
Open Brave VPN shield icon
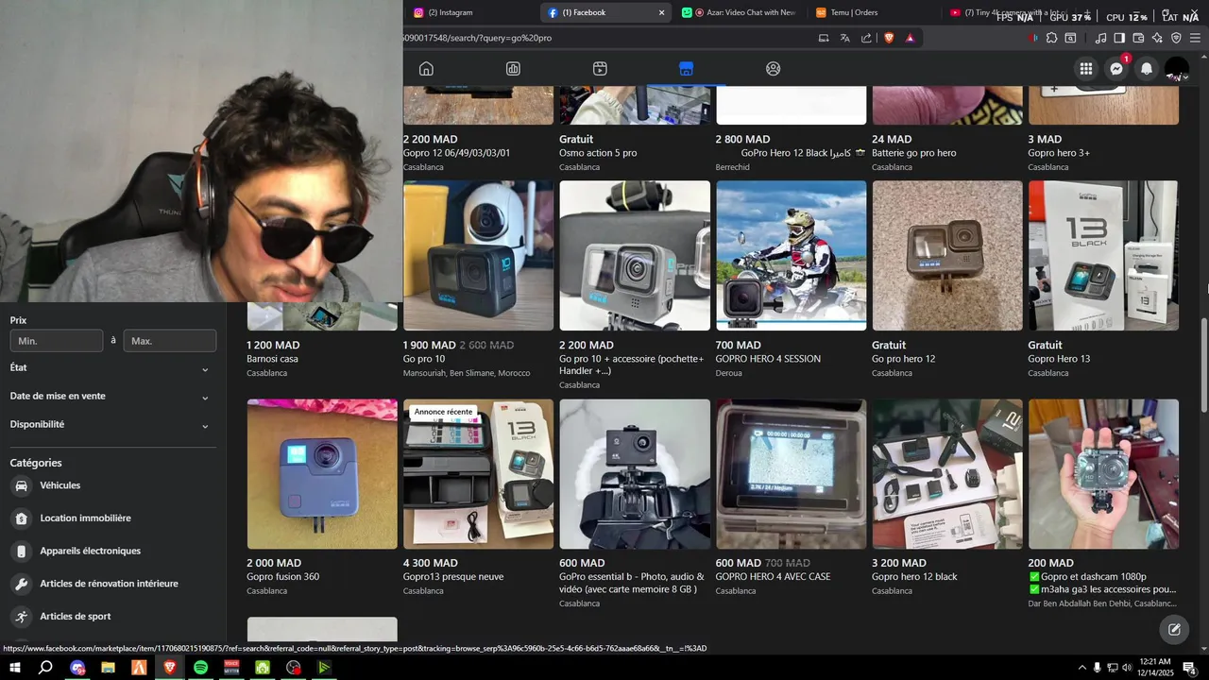(x=1176, y=38)
